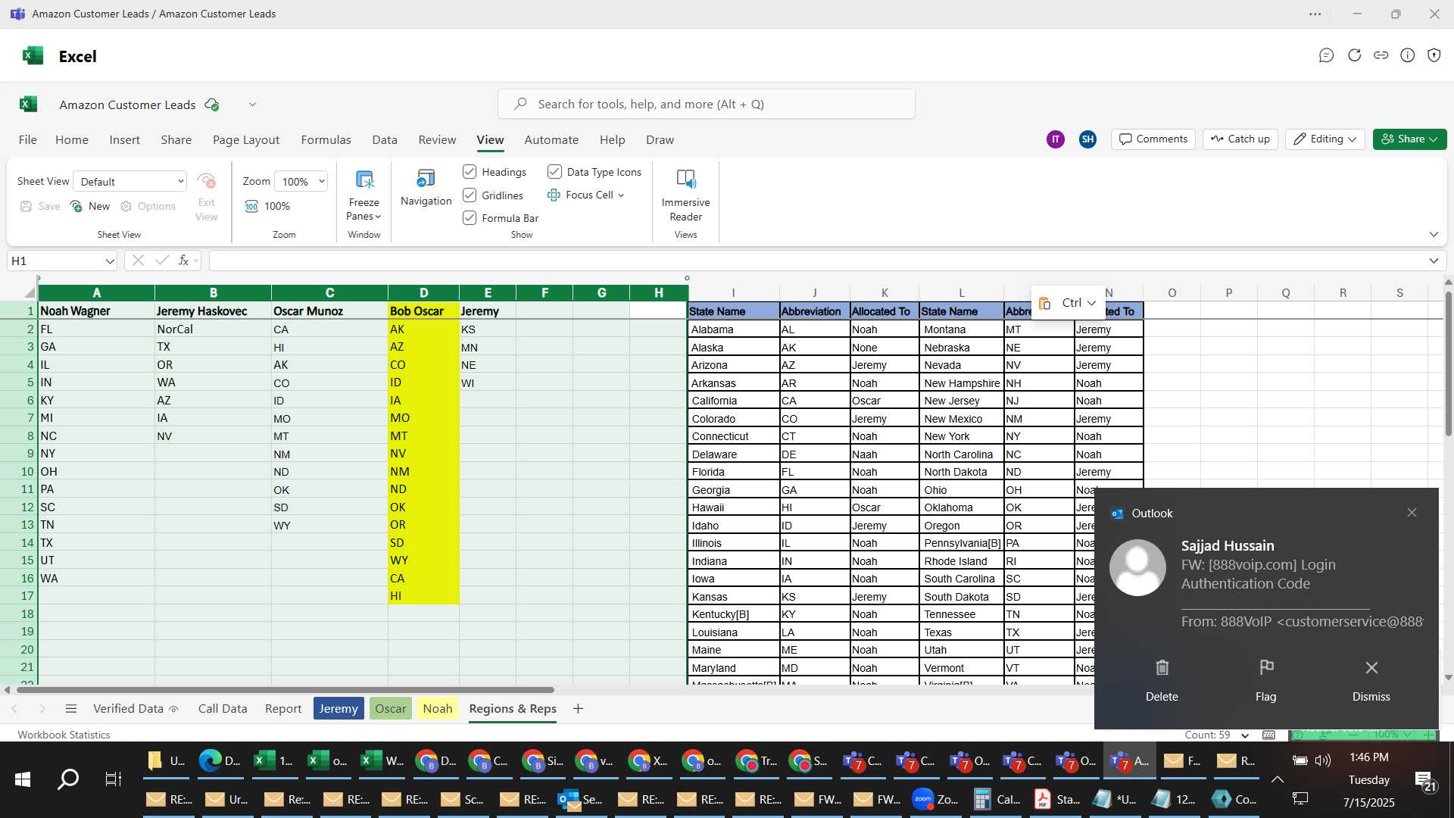Open Task View on the taskbar
Image resolution: width=1454 pixels, height=818 pixels.
pos(114,779)
